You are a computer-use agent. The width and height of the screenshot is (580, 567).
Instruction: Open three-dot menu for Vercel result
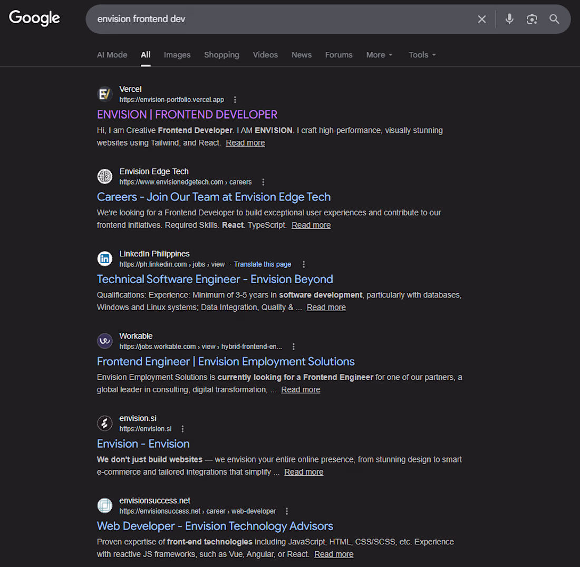click(x=235, y=100)
